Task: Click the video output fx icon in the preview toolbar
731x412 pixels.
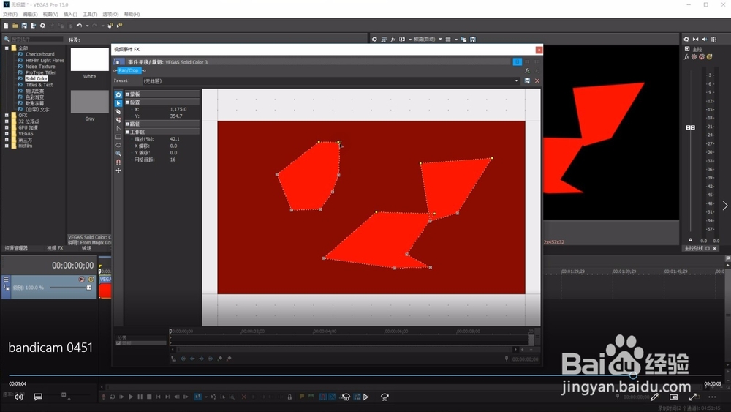Action: pyautogui.click(x=393, y=40)
